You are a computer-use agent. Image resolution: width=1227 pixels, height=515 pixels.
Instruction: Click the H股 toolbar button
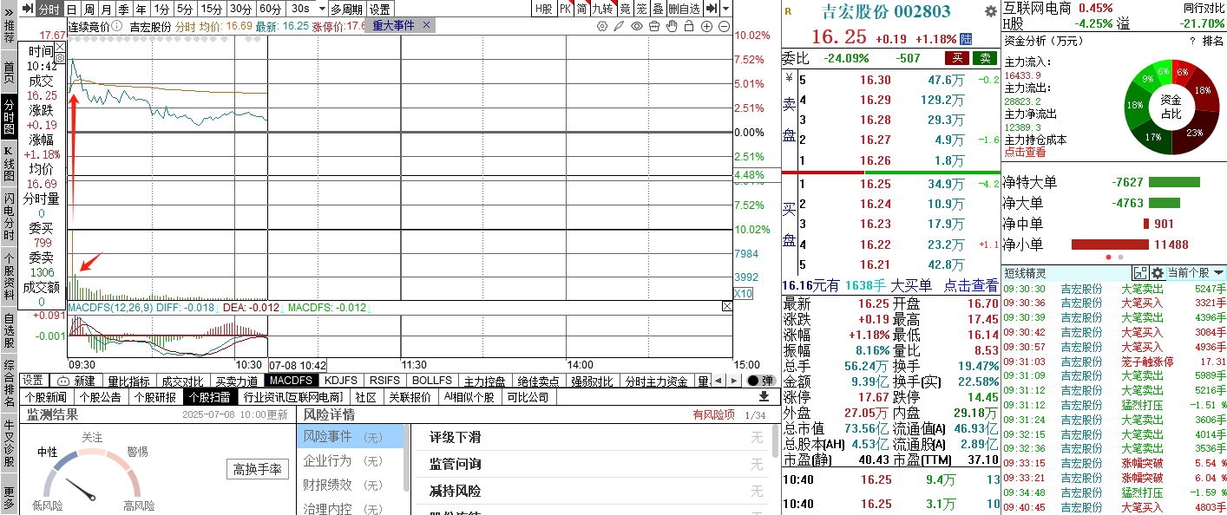pyautogui.click(x=543, y=9)
